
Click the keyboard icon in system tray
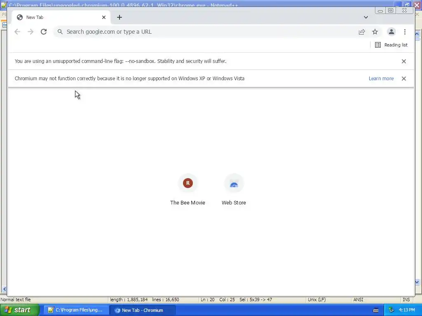[x=376, y=310]
